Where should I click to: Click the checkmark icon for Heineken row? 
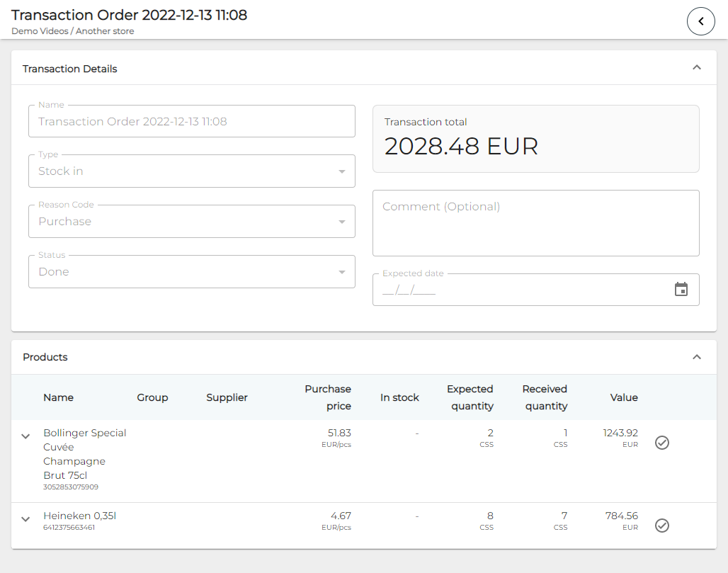[661, 526]
